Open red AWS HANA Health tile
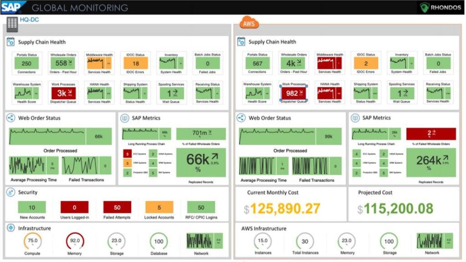Viewport: 466px width, 262px height. 329,93
